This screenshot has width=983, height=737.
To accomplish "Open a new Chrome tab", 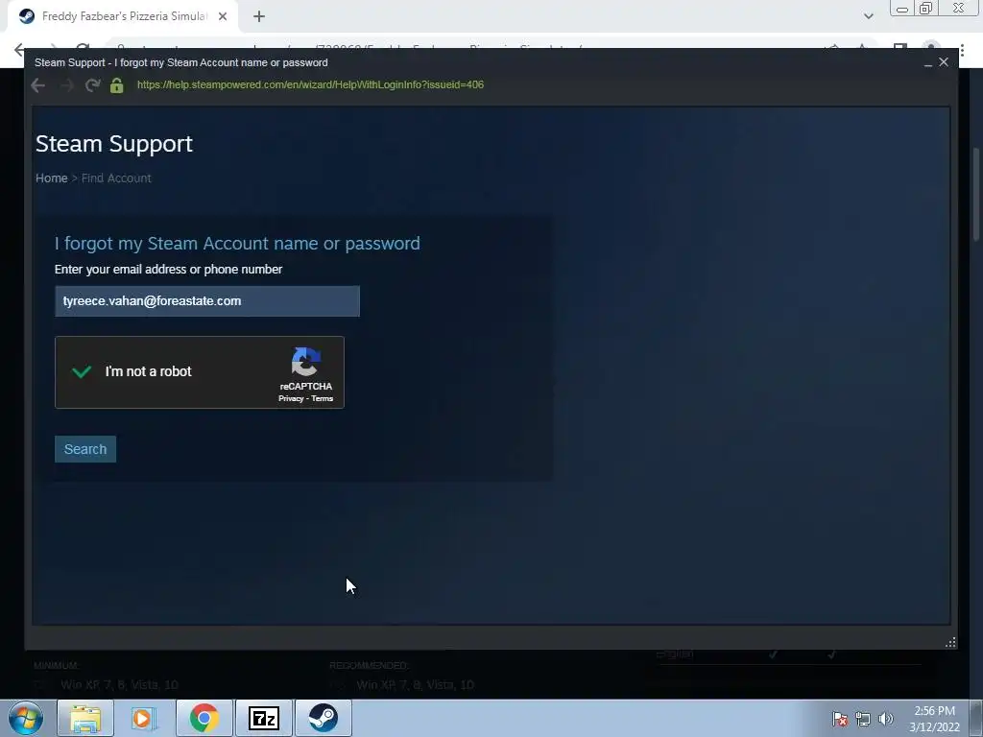I will click(259, 16).
